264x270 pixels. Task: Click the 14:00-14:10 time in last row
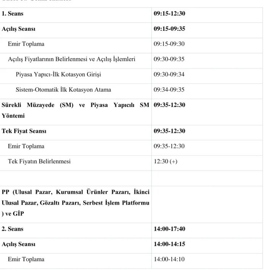click(x=169, y=259)
